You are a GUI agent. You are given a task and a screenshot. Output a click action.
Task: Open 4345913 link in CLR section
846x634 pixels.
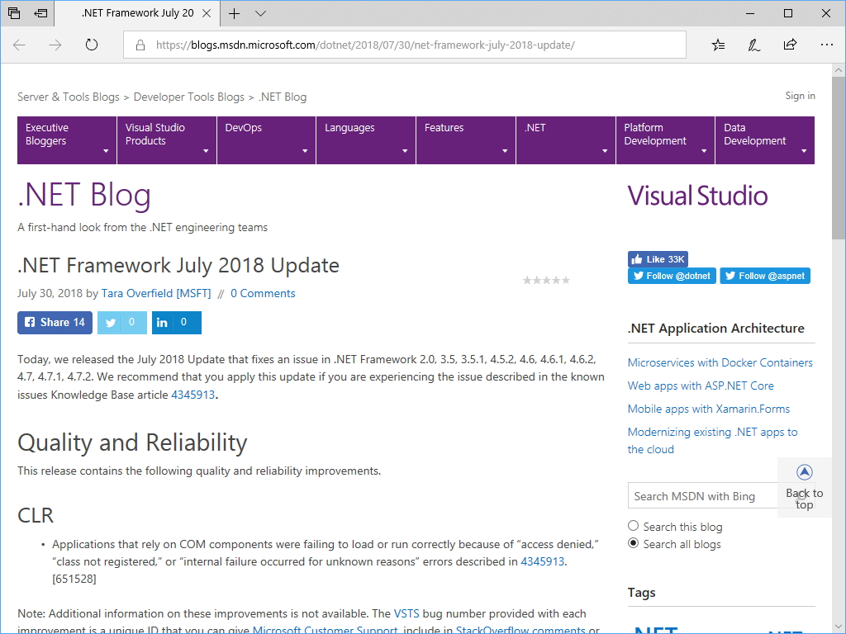pos(542,561)
